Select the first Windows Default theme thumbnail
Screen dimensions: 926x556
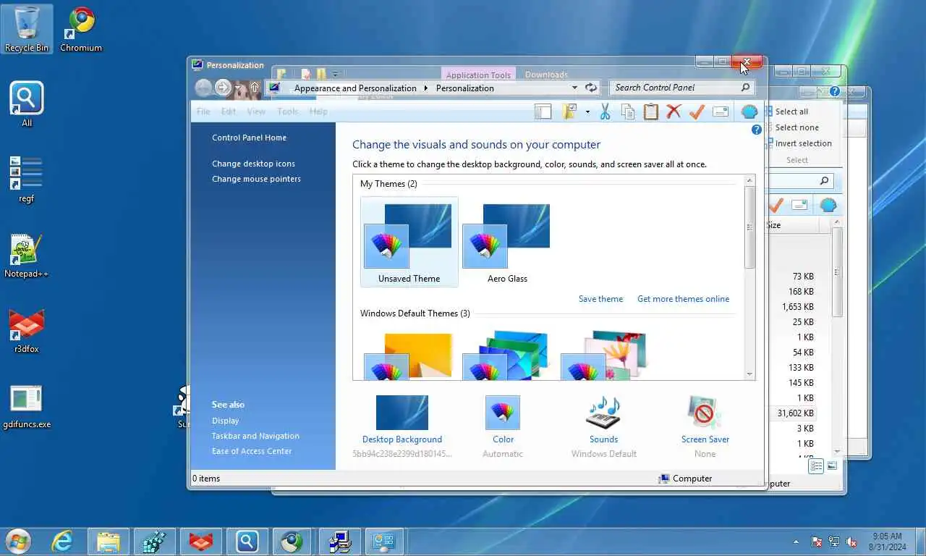click(408, 355)
